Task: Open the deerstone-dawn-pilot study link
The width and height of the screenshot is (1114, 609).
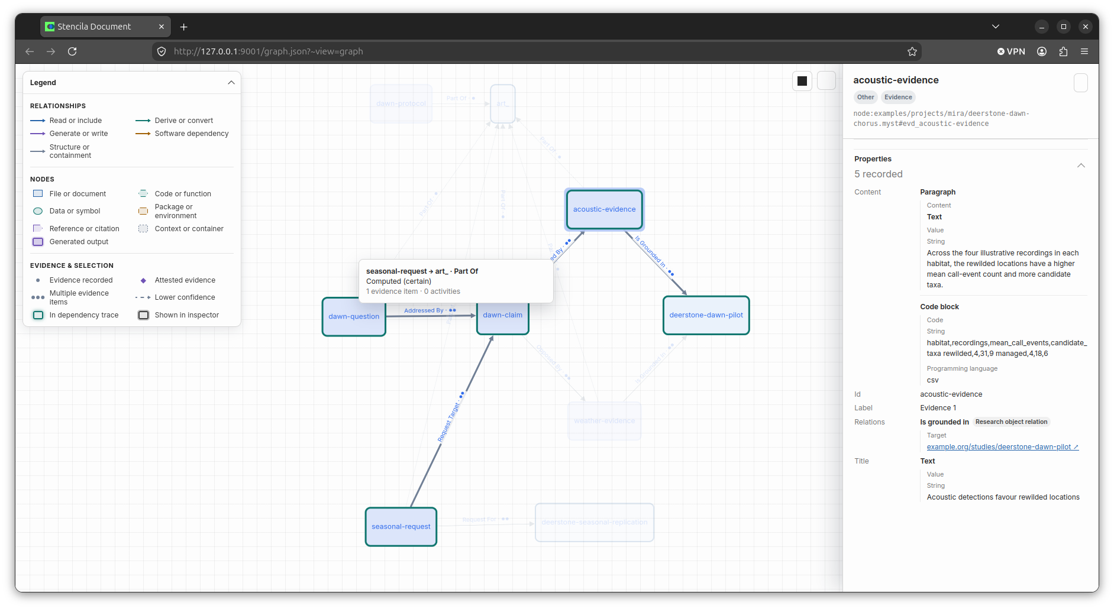Action: 1002,447
